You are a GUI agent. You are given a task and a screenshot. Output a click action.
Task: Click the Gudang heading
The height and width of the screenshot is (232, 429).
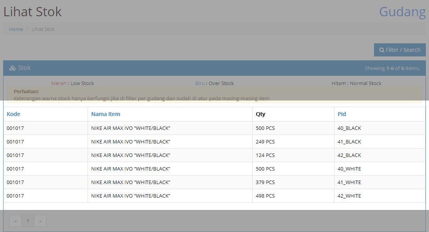(403, 12)
